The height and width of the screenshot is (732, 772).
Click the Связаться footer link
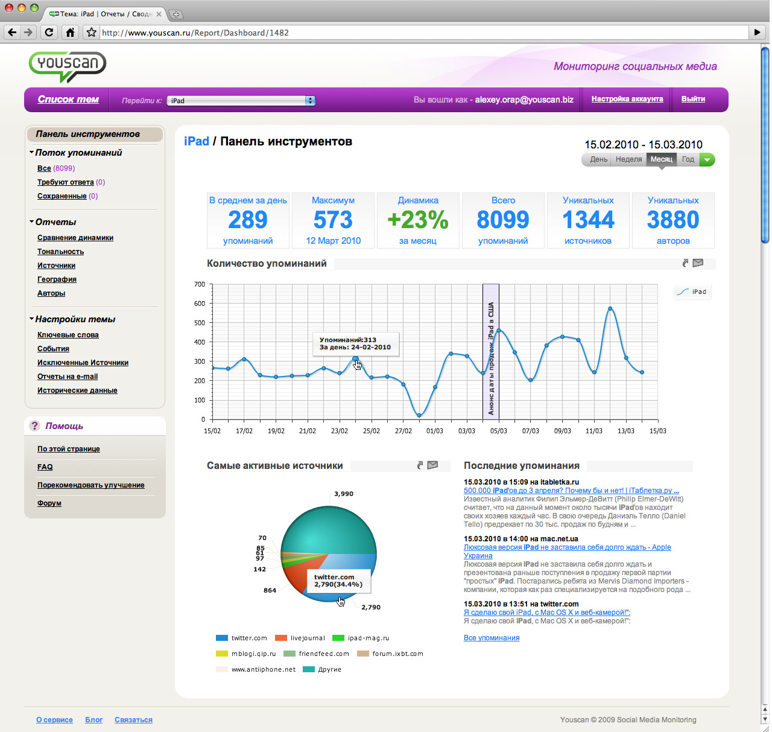[x=133, y=720]
